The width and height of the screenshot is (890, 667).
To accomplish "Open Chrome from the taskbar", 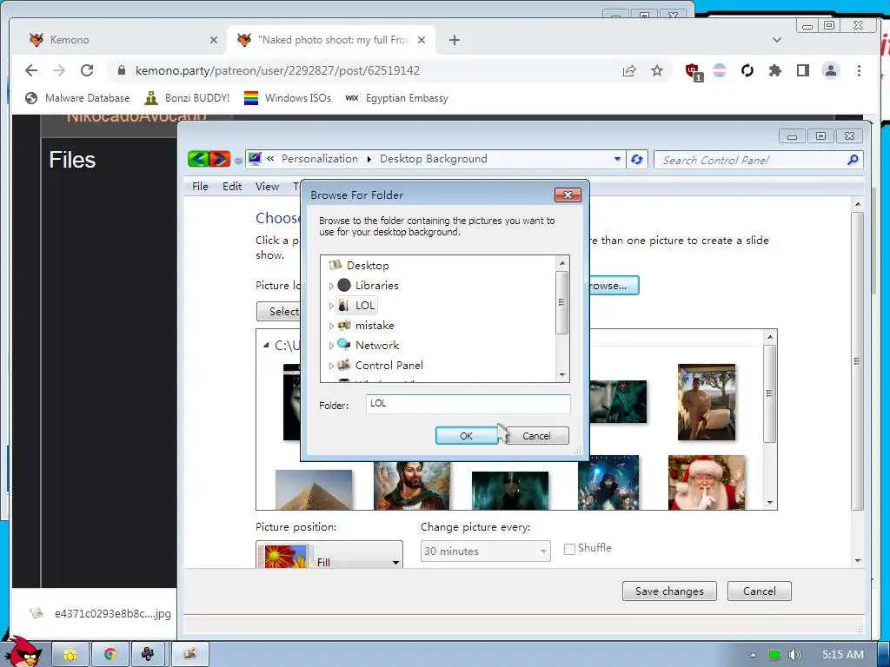I will click(x=110, y=654).
